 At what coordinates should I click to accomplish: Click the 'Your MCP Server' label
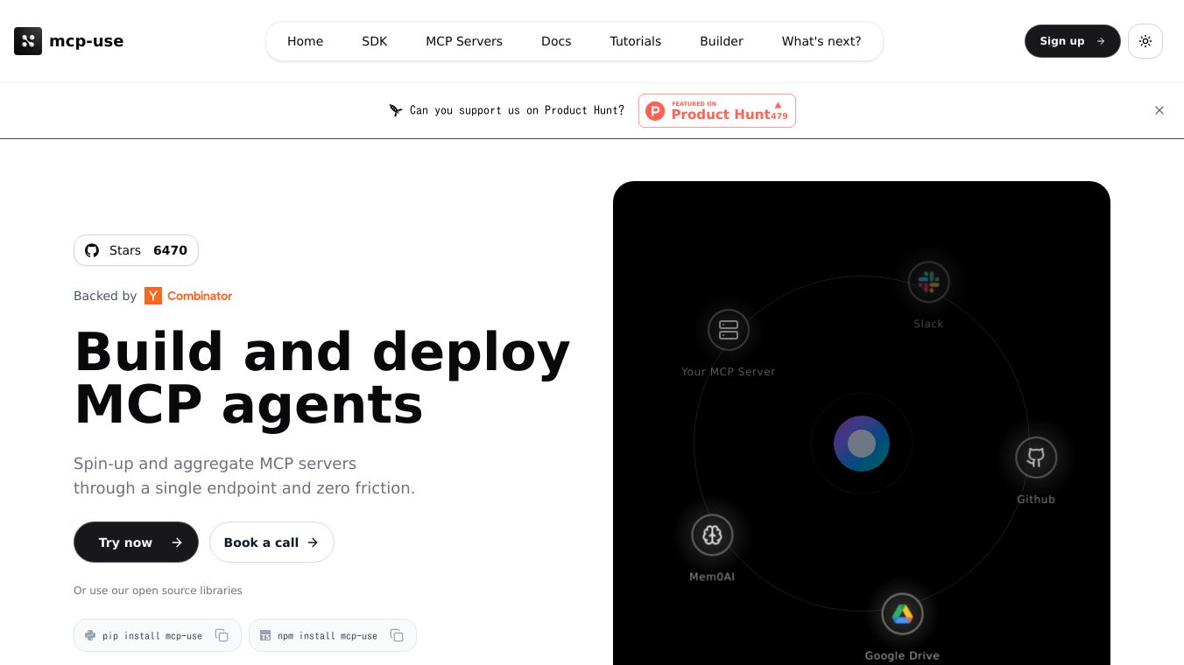pos(729,372)
